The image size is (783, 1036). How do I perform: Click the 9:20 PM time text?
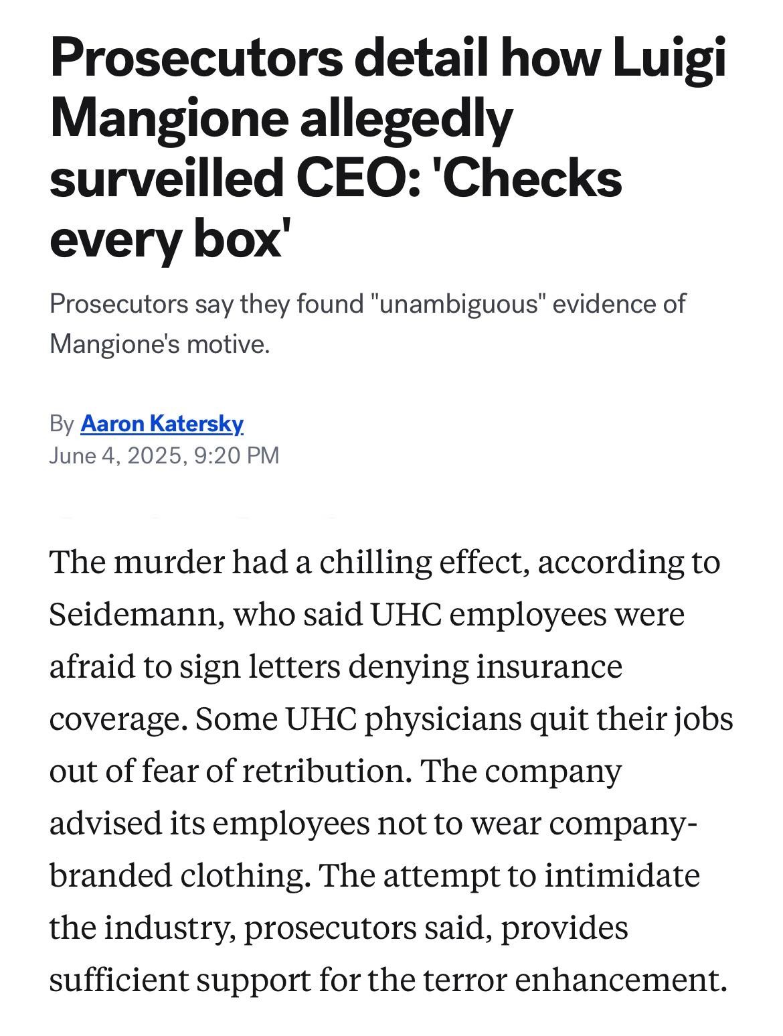[236, 455]
